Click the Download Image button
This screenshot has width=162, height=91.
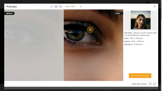coord(140,76)
